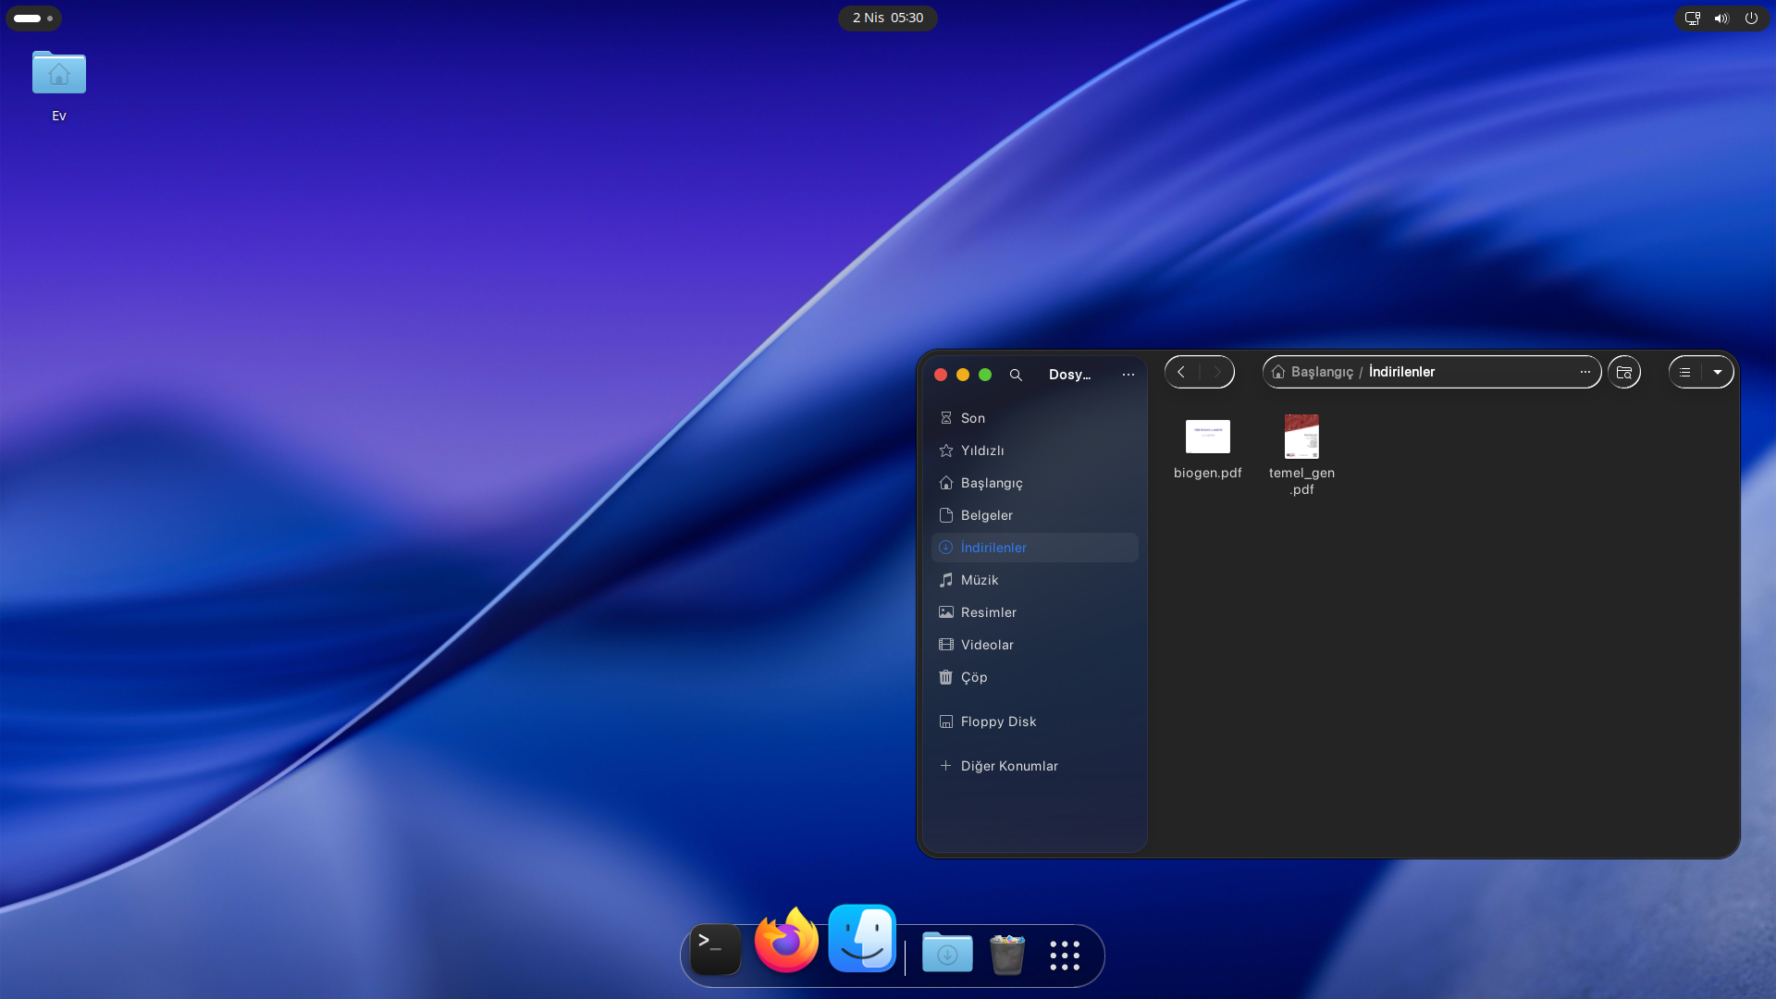
Task: Open Files (Finder icon) in dock
Action: click(862, 938)
